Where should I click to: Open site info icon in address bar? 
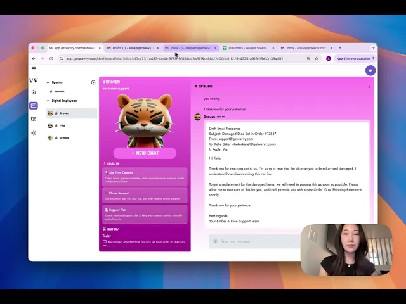coord(62,59)
